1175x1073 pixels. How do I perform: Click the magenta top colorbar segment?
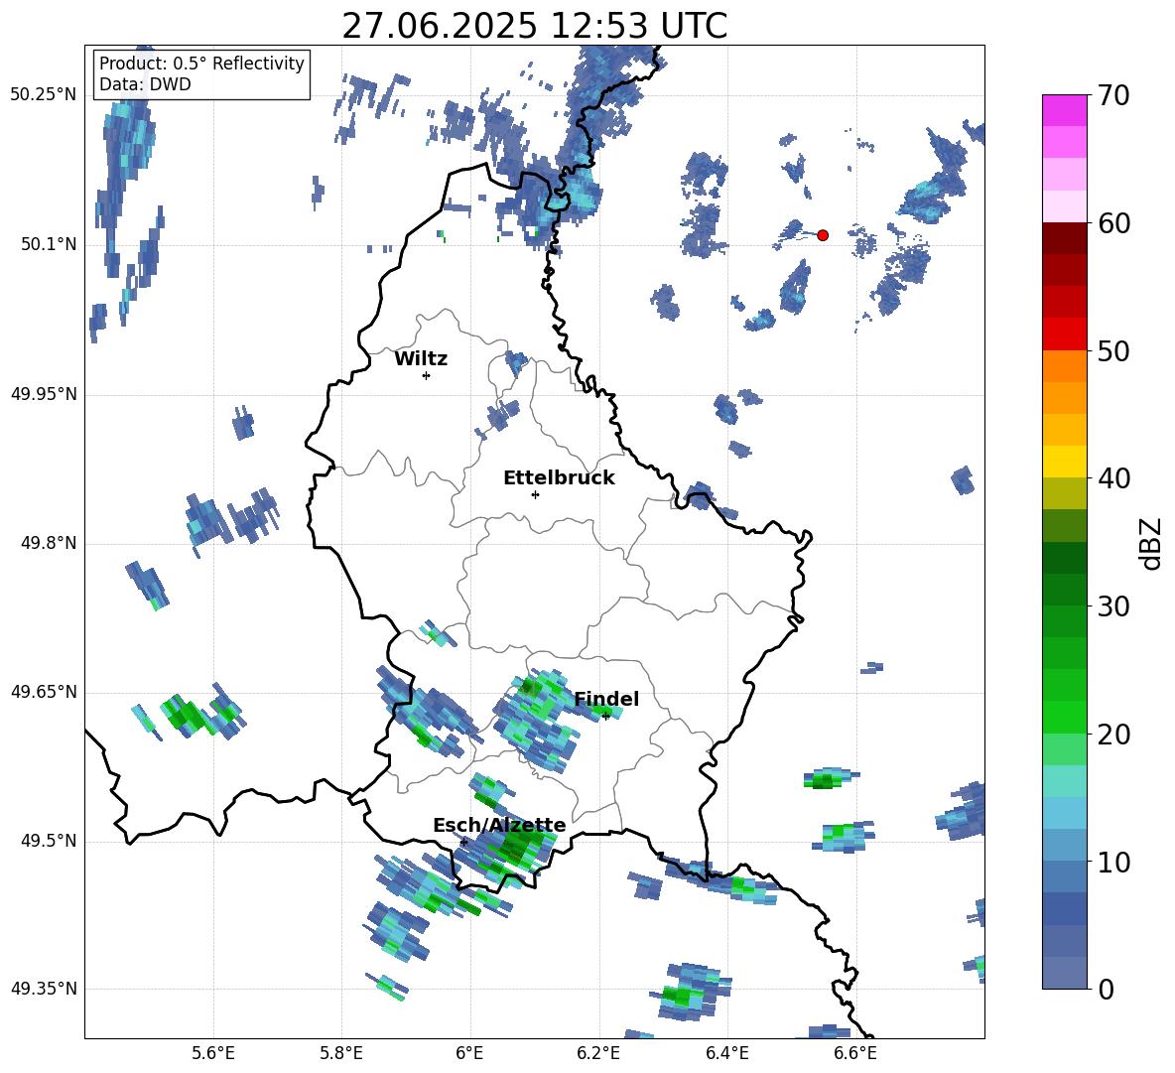tap(1064, 110)
